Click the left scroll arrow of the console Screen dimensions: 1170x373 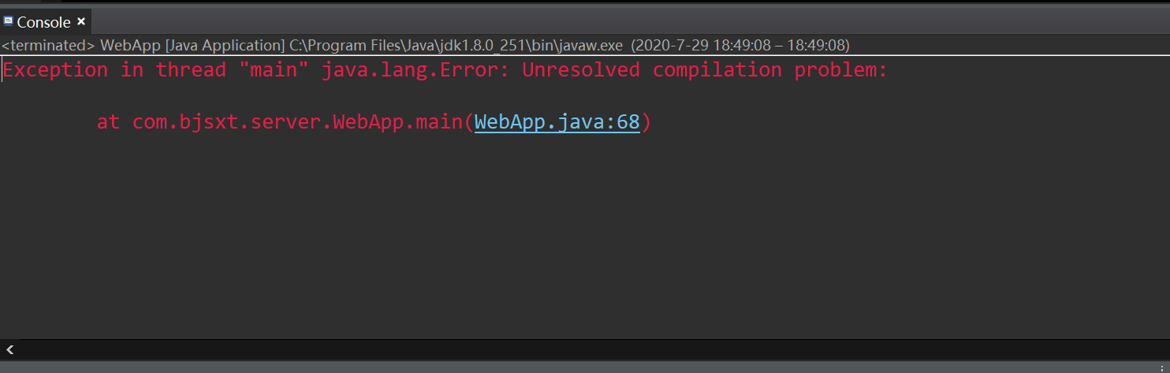[x=9, y=350]
